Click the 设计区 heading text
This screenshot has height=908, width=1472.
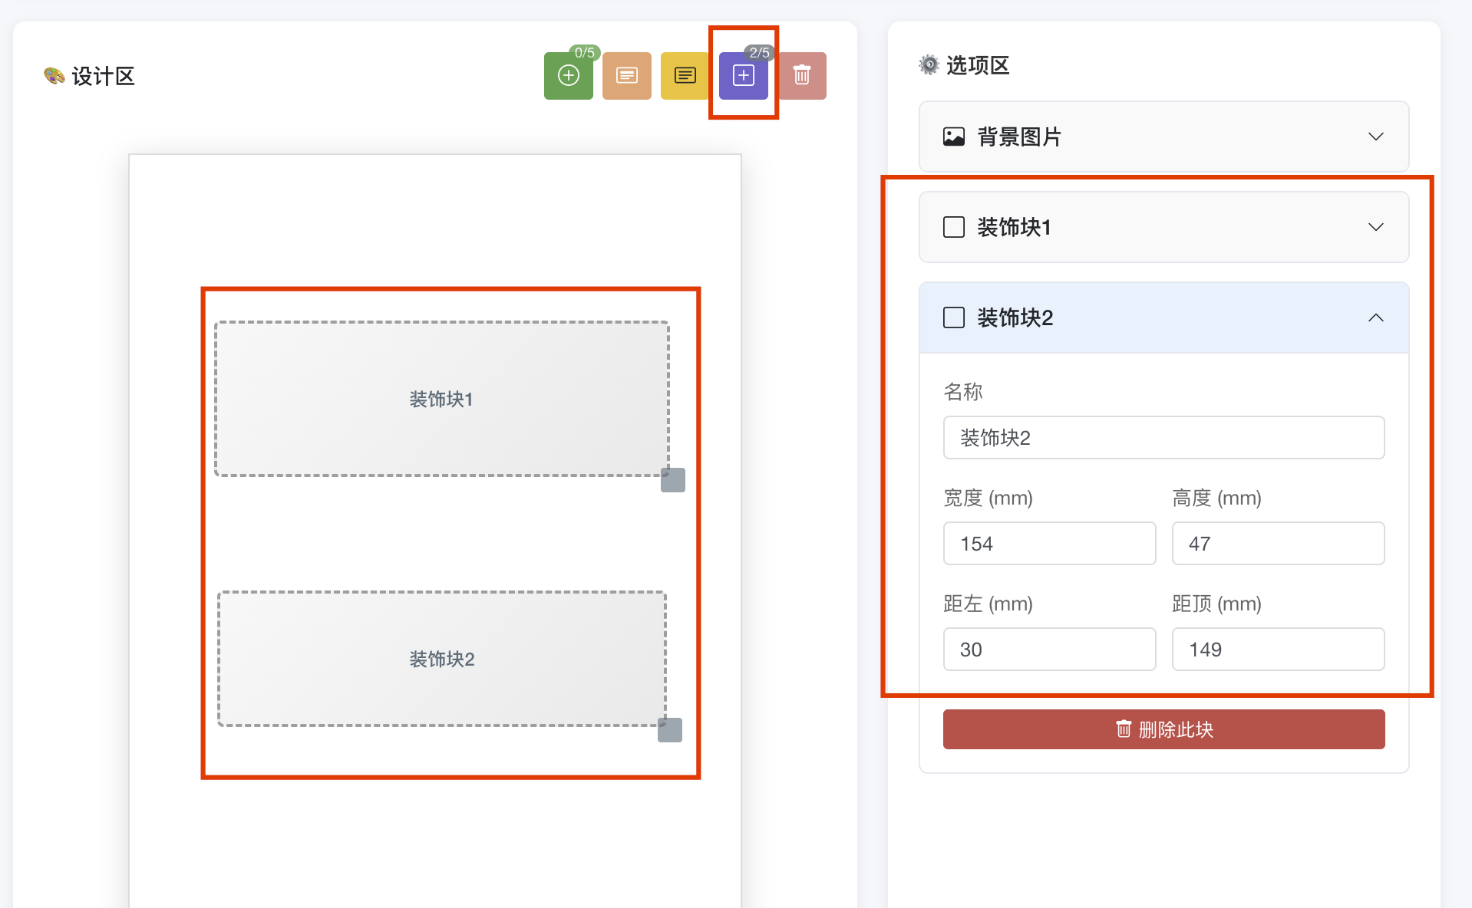pos(103,76)
